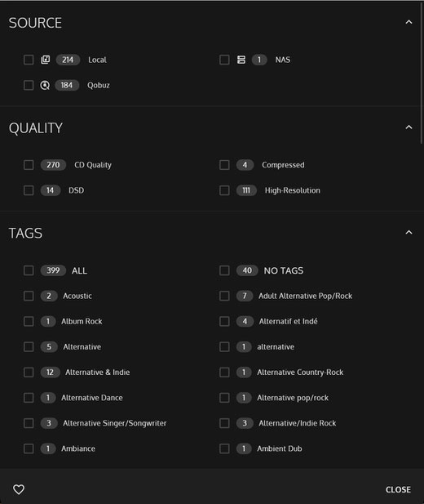Click the heart favorite icon
Image resolution: width=424 pixels, height=504 pixels.
(19, 489)
